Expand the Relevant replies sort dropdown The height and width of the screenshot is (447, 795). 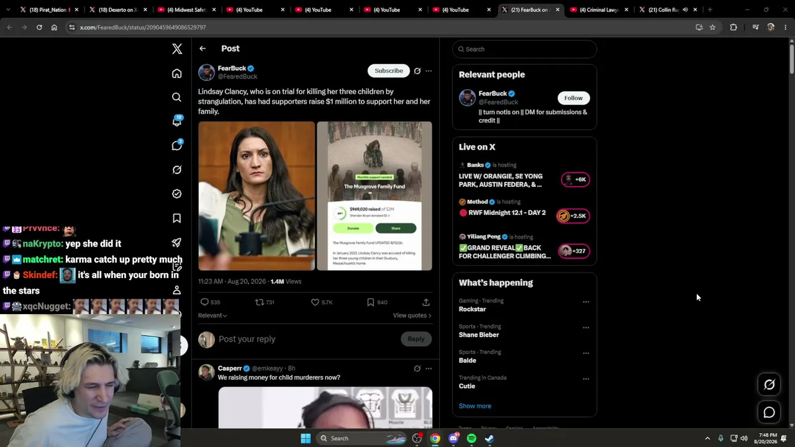pyautogui.click(x=212, y=315)
